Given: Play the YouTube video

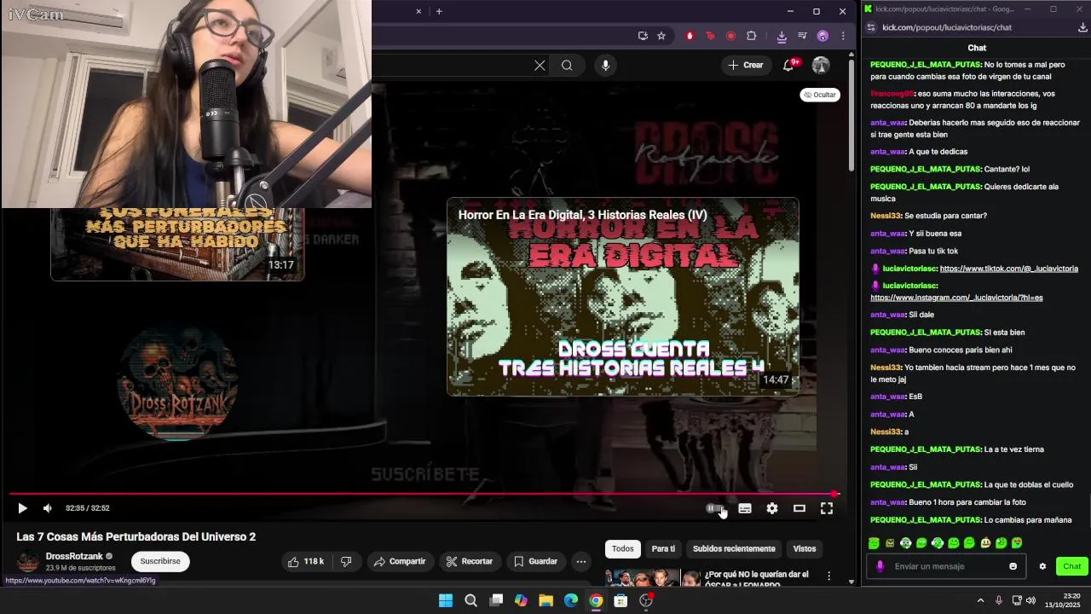Looking at the screenshot, I should 22,508.
